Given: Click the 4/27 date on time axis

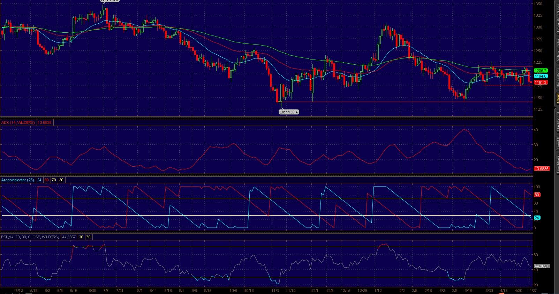Looking at the screenshot, I should pos(534,290).
